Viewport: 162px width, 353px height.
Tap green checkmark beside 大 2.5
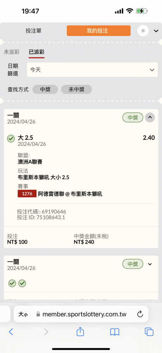click(11, 138)
